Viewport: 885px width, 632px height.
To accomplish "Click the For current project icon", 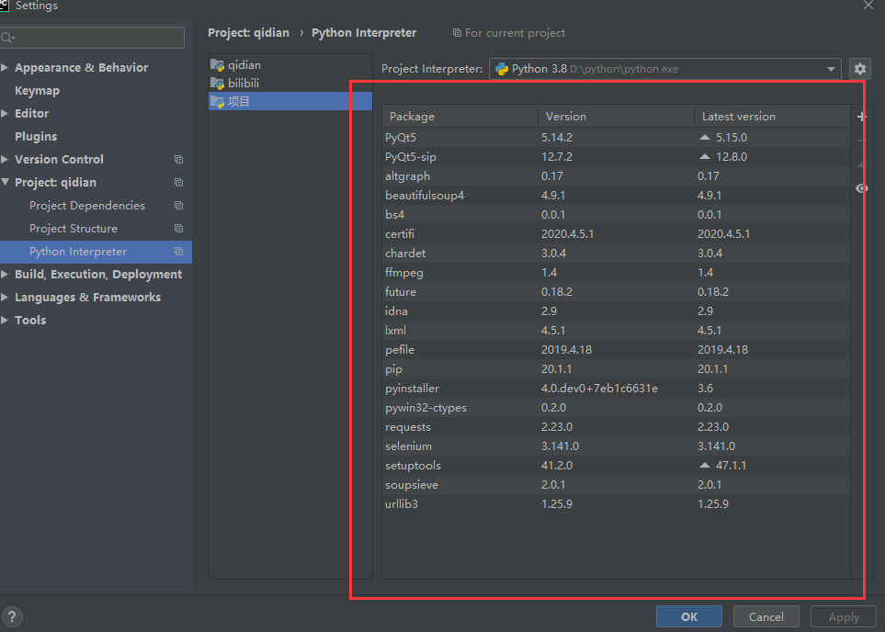I will tap(457, 33).
